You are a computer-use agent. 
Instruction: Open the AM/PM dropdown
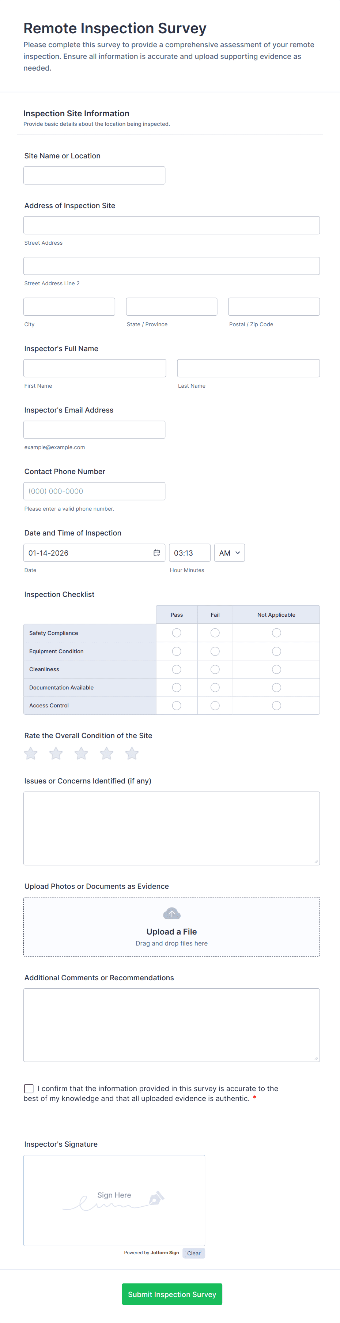pos(229,553)
